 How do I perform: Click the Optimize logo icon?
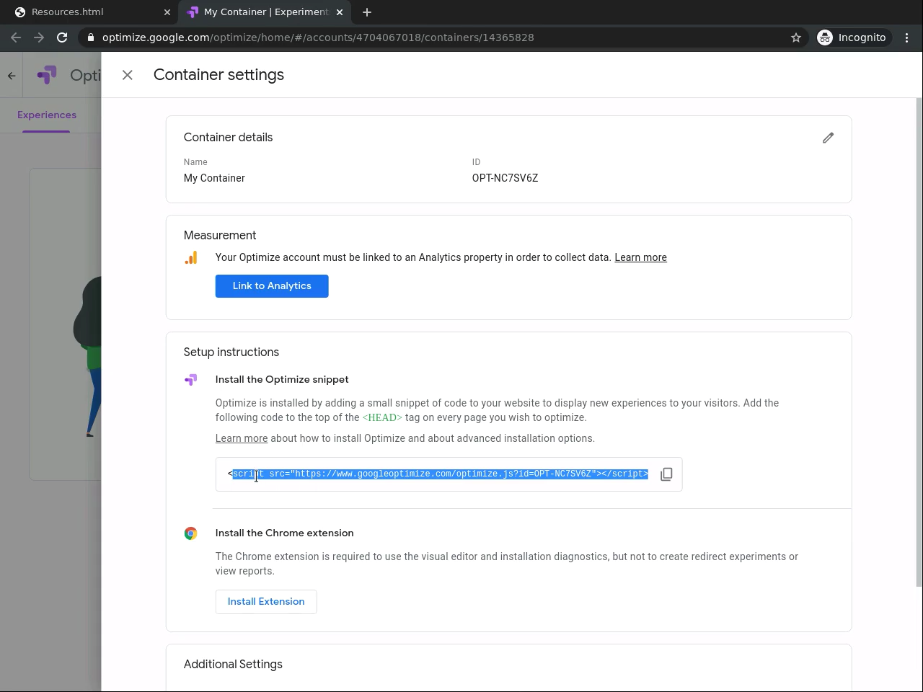(48, 75)
